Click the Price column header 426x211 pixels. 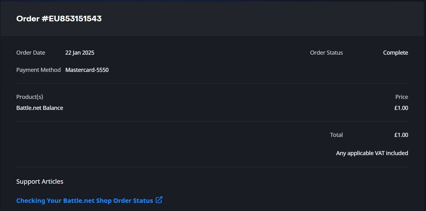click(x=402, y=97)
